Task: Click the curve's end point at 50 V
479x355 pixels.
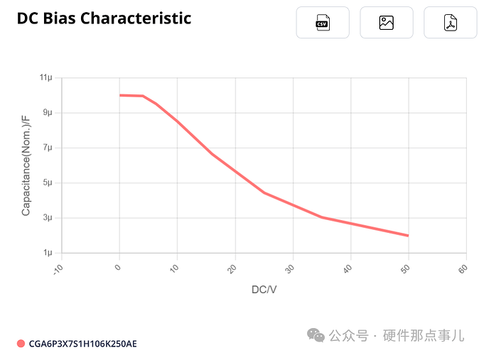Action: pos(408,236)
